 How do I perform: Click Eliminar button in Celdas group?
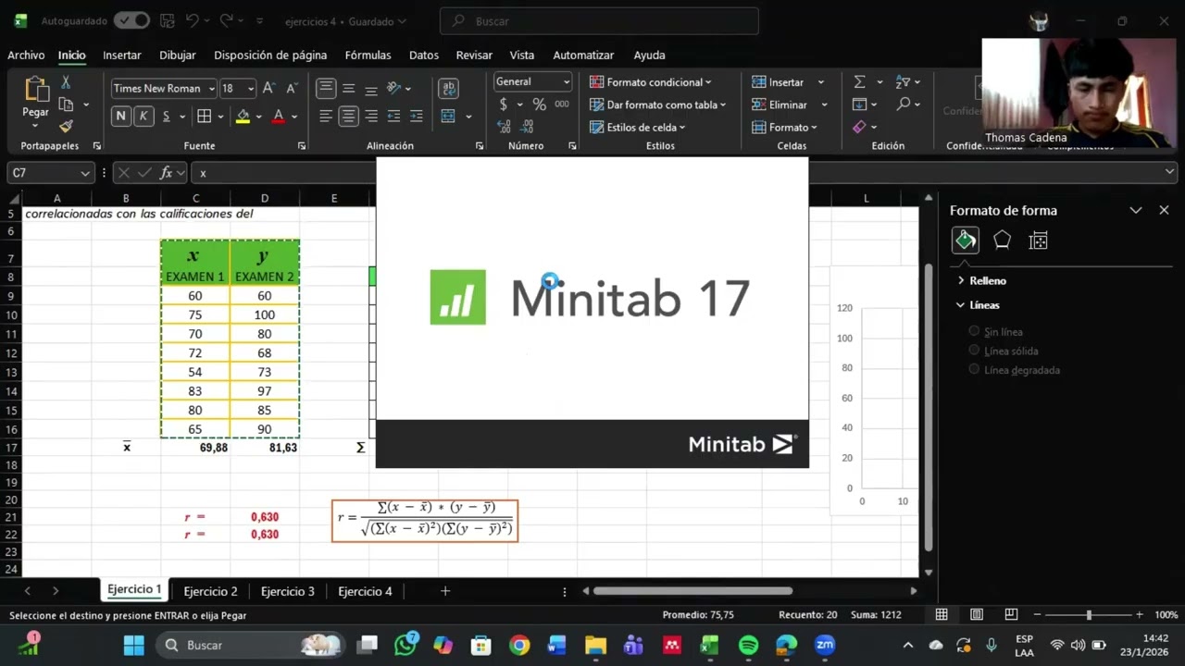(780, 105)
